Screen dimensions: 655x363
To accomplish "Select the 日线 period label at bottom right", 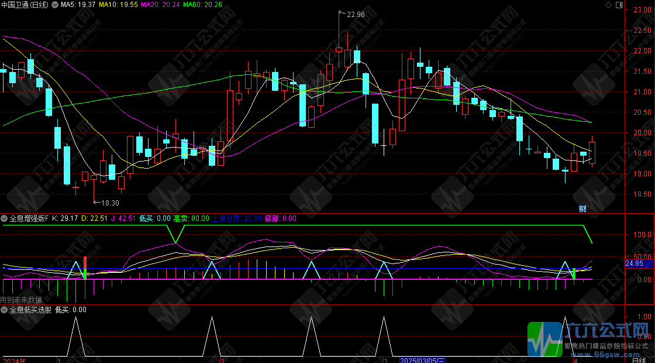I will (x=639, y=359).
